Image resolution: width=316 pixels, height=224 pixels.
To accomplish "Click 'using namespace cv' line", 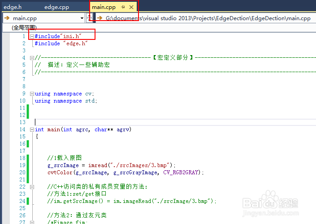I will point(64,94).
